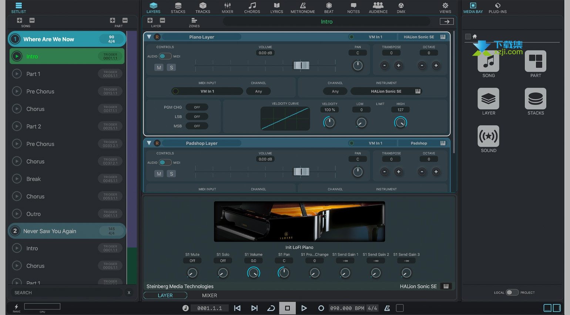Open the Audience view
The image size is (570, 315).
click(378, 8)
